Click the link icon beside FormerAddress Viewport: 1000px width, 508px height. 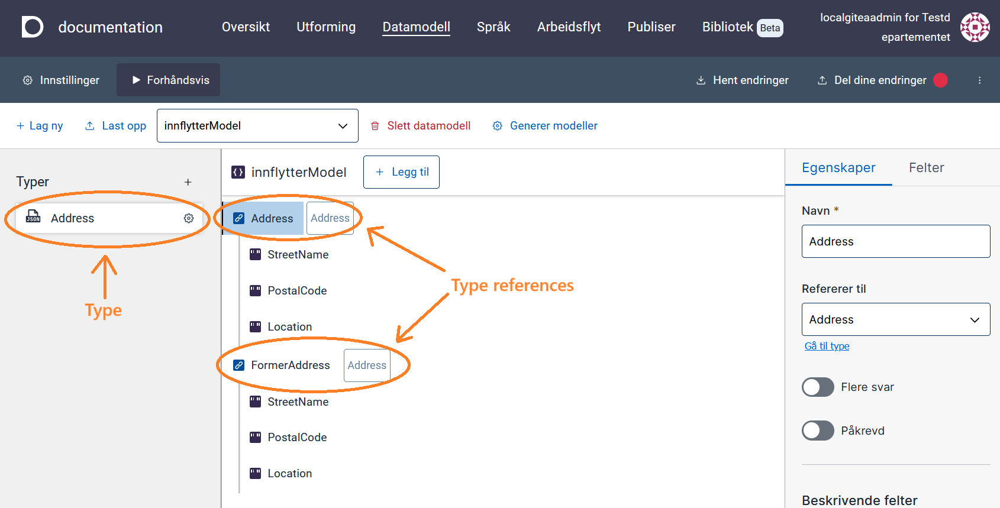238,365
